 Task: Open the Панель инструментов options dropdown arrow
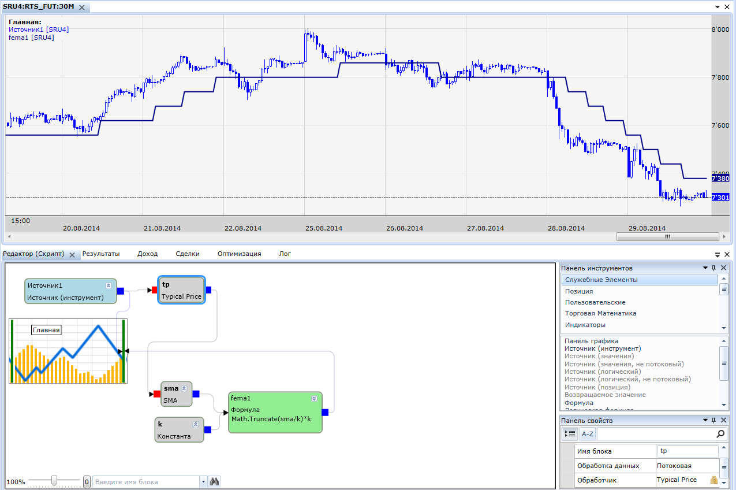coord(705,268)
